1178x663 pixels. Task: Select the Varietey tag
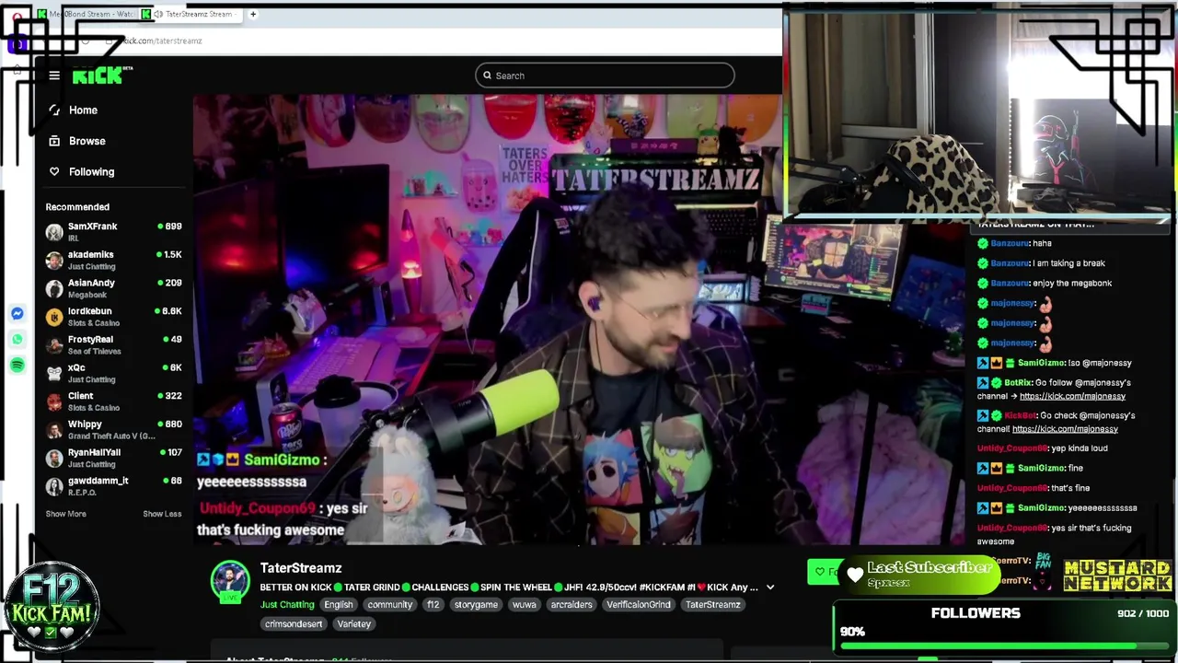(x=353, y=624)
